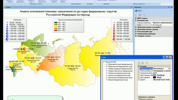
Task: Collapse the Внешний вид property group
Action: click(136, 20)
